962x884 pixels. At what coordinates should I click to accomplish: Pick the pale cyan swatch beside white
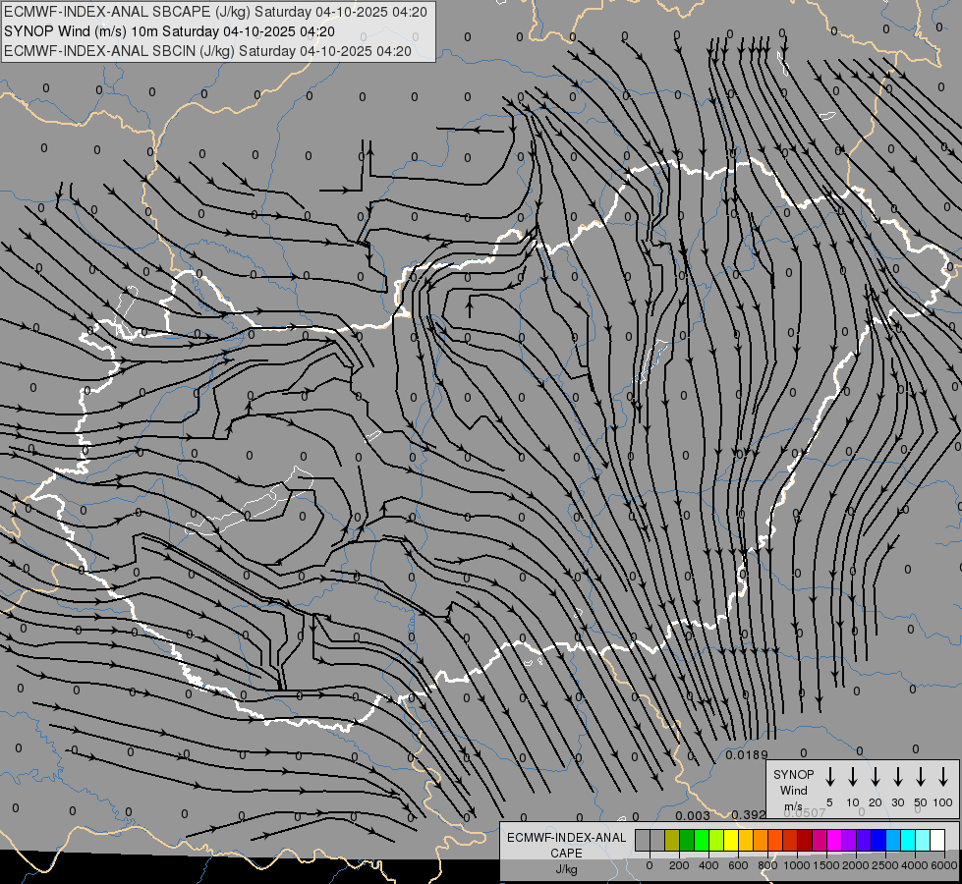[922, 840]
